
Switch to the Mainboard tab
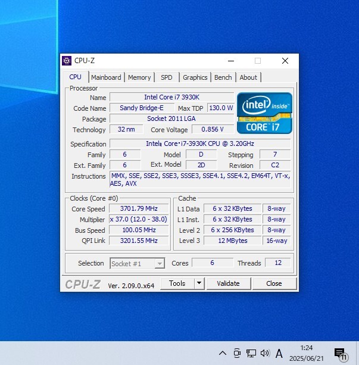[x=106, y=77]
